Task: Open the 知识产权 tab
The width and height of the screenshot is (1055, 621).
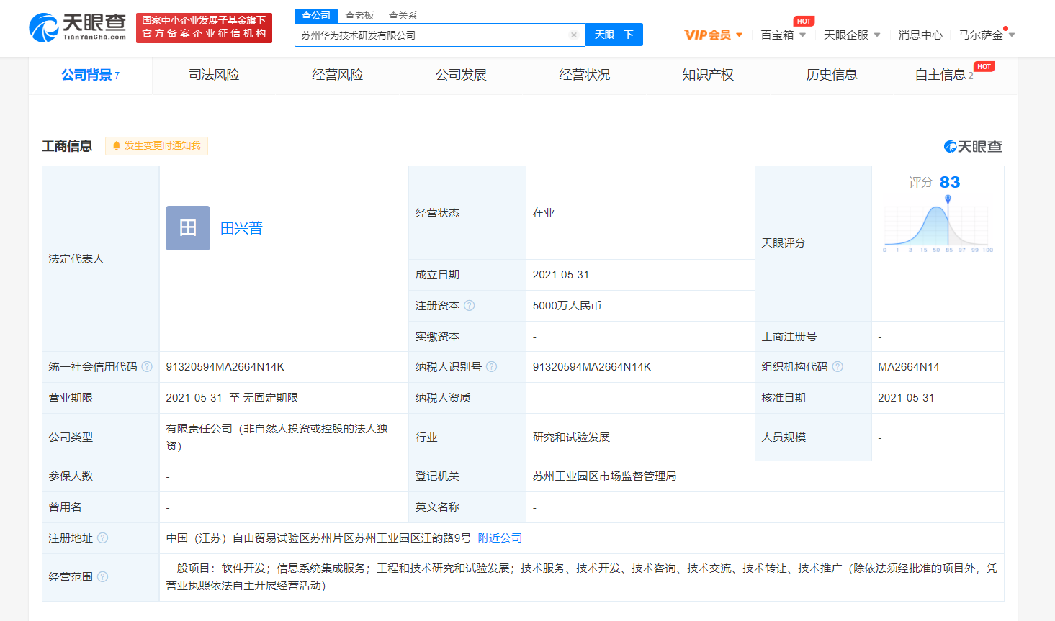Action: (708, 75)
